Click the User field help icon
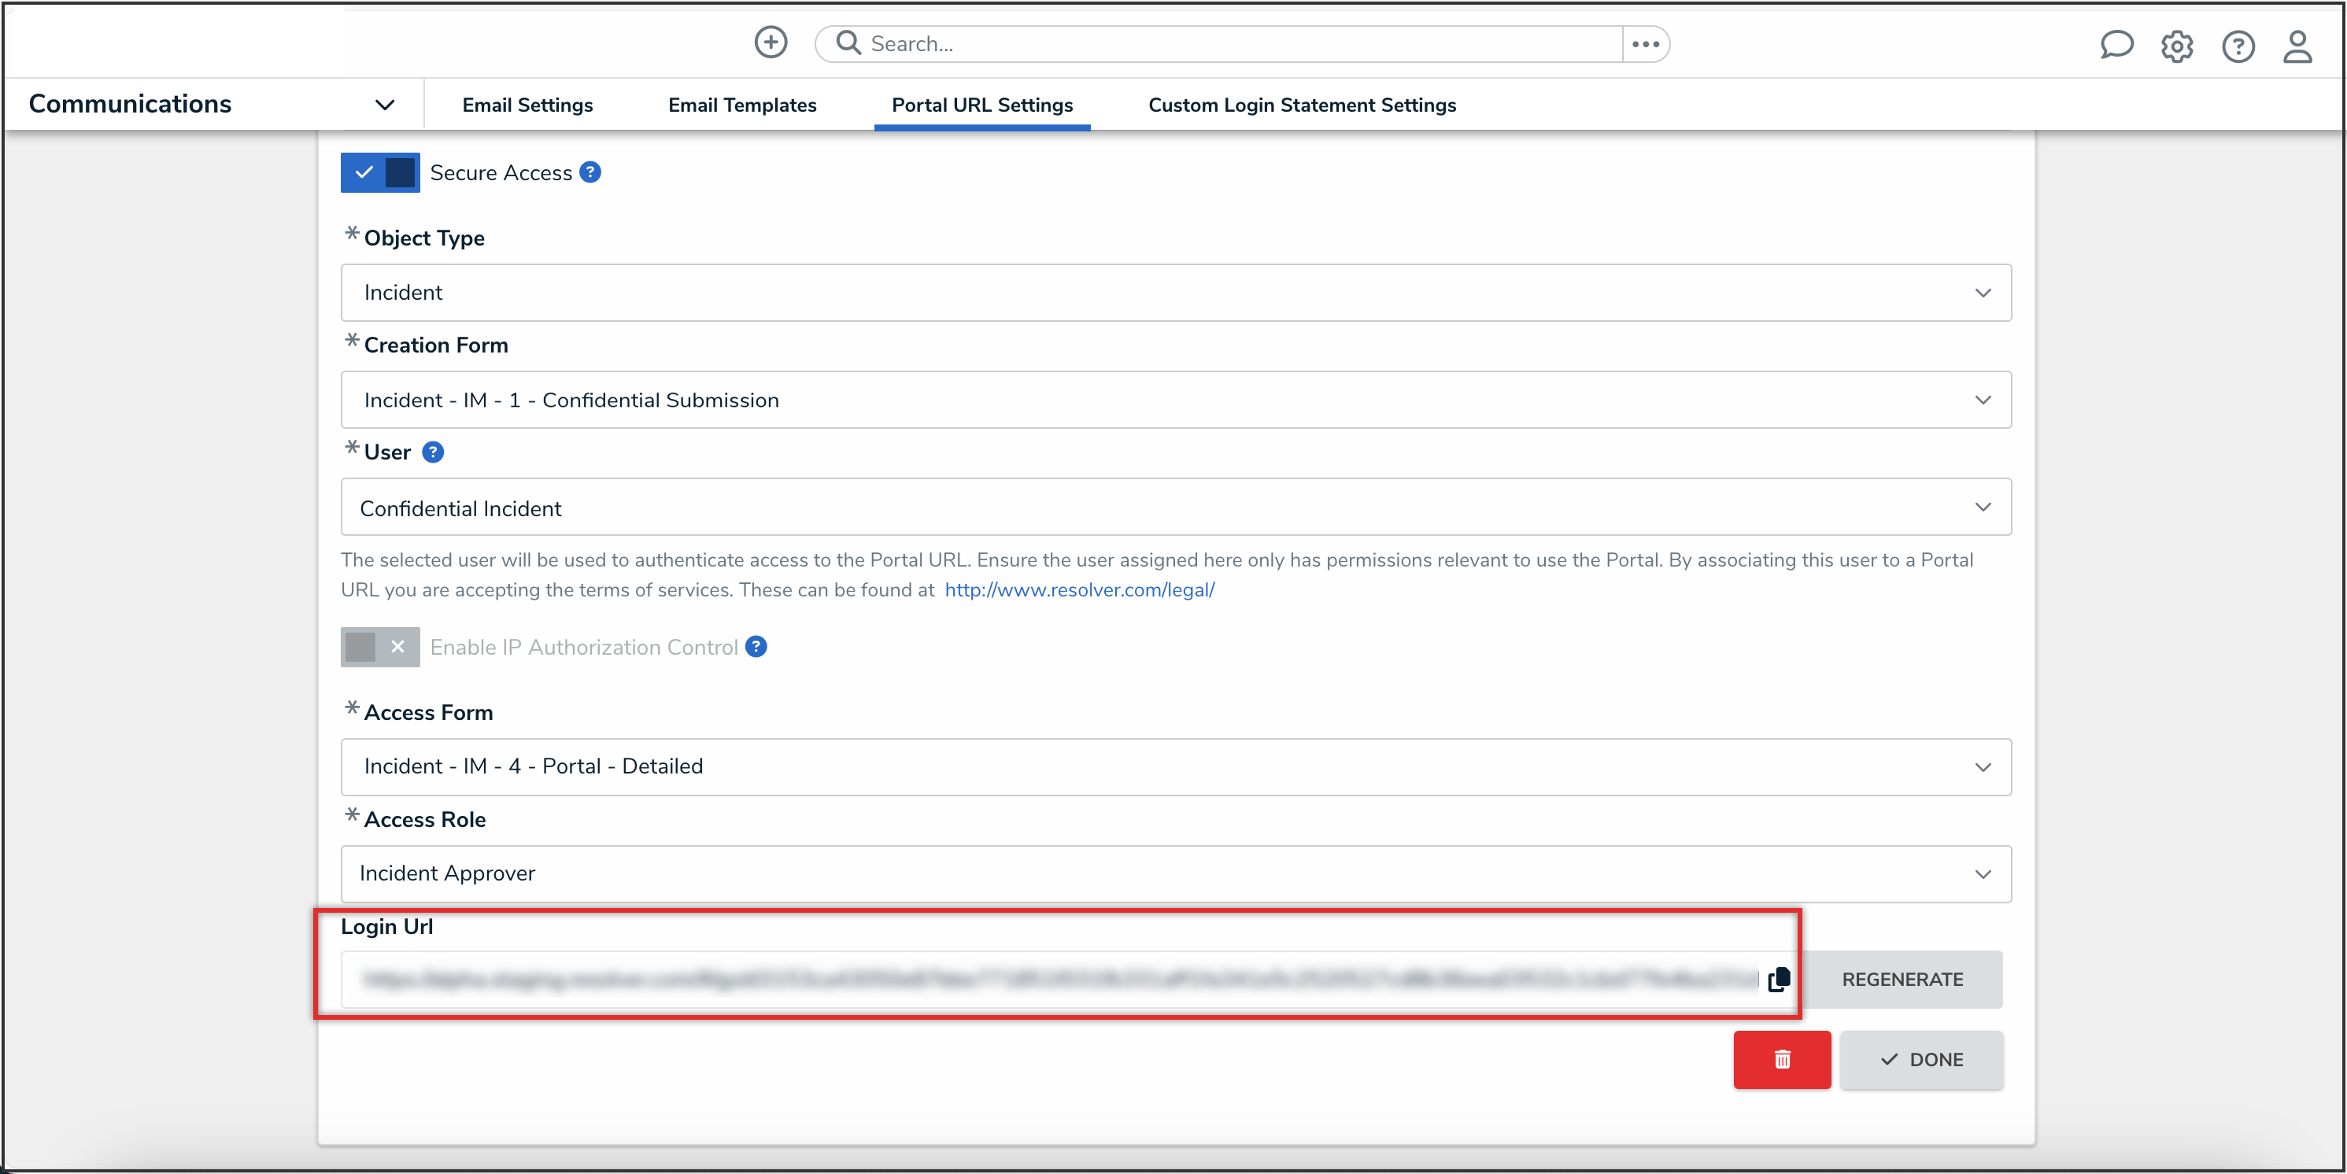Viewport: 2347px width, 1174px height. pos(433,452)
